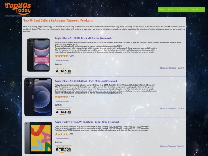
Task: Open Customer reviews for the iPad
Action: 62,139
